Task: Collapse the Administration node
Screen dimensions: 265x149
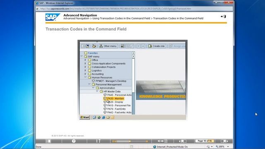Action: 93,88
